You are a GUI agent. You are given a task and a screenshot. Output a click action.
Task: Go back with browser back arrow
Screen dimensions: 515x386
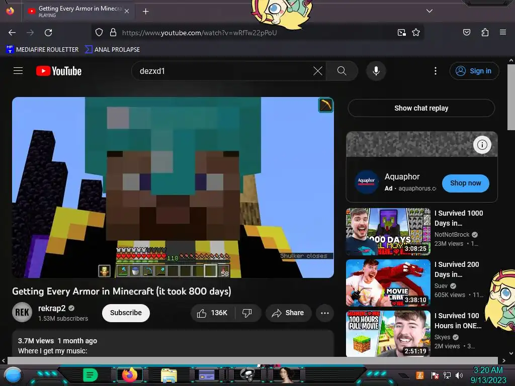point(12,33)
